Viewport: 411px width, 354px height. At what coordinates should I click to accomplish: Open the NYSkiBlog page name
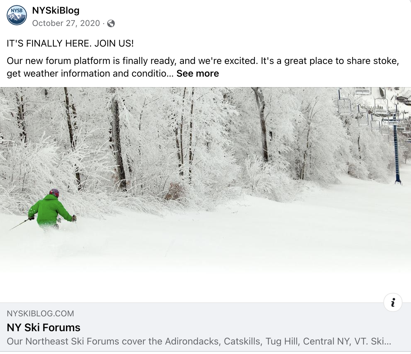click(56, 10)
